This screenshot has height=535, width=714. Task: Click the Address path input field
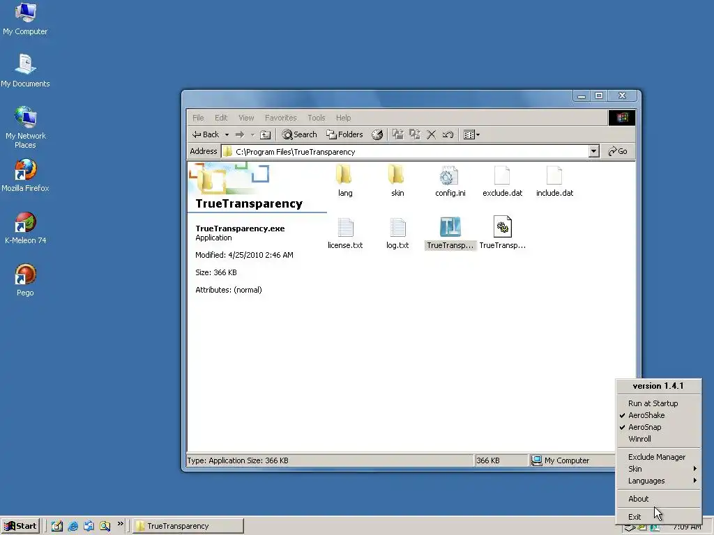405,151
